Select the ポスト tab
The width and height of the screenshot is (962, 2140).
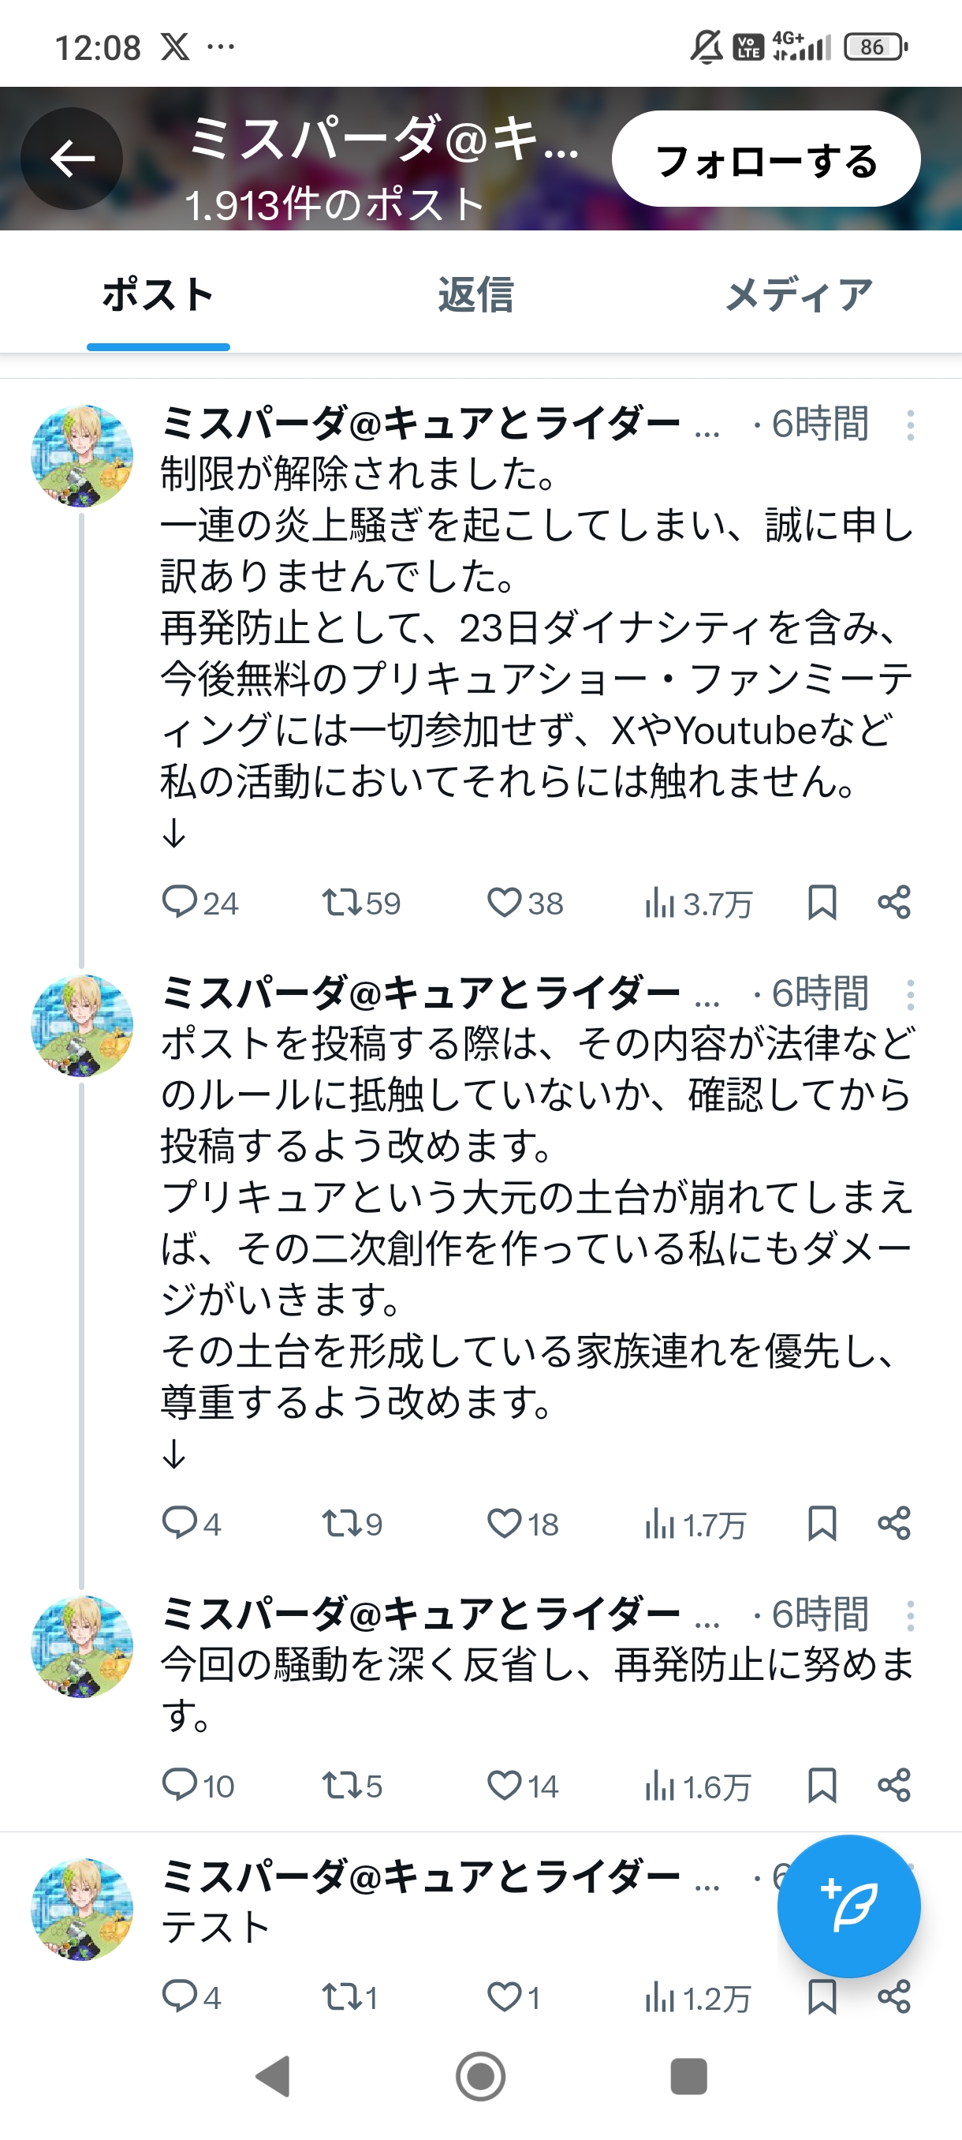(158, 296)
